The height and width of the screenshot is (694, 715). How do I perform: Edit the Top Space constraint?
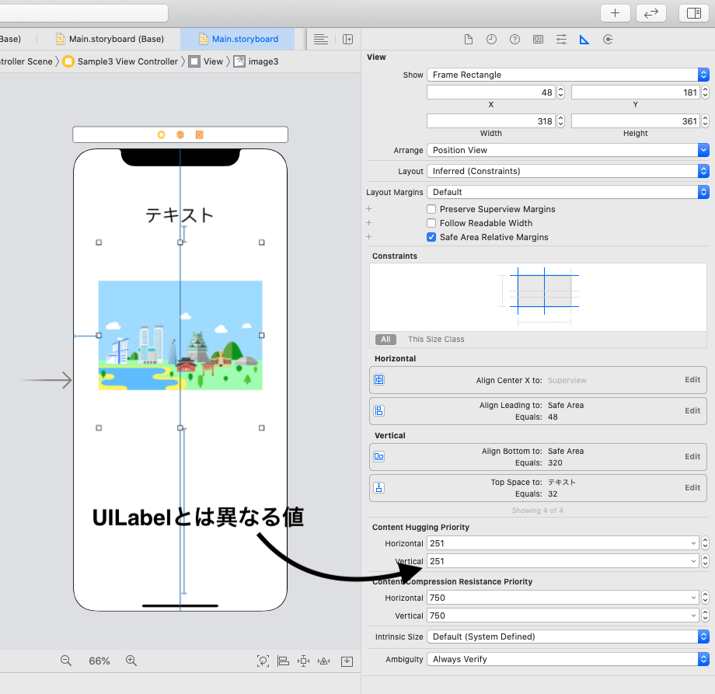[x=692, y=487]
